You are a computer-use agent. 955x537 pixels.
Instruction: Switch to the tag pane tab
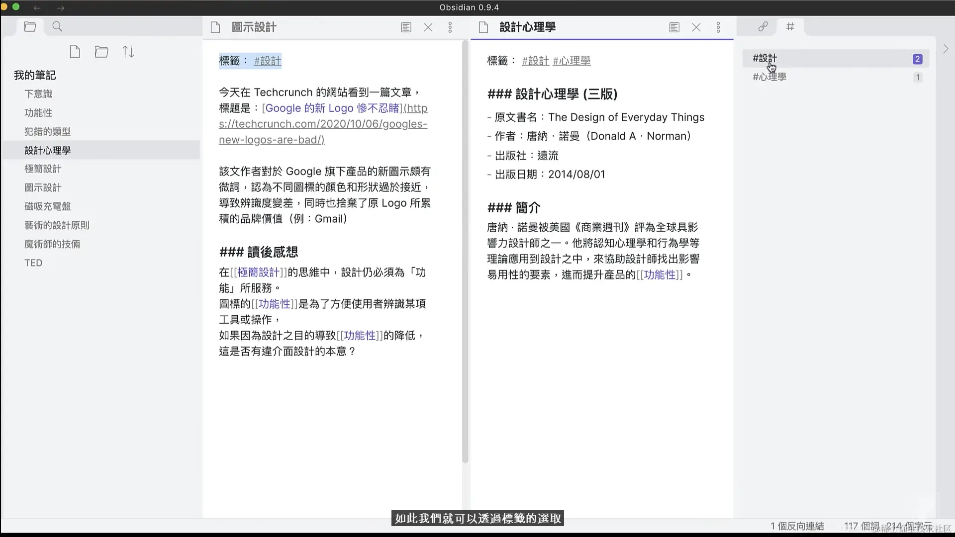[790, 27]
